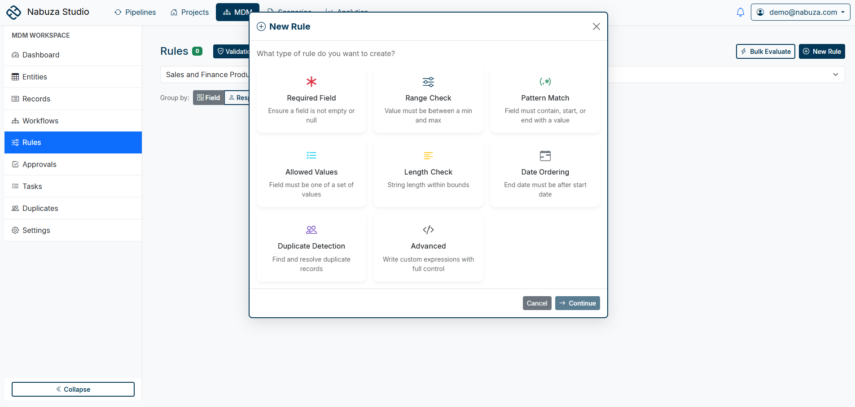
Task: Collapse the MDM workspace sidebar
Action: [x=73, y=389]
